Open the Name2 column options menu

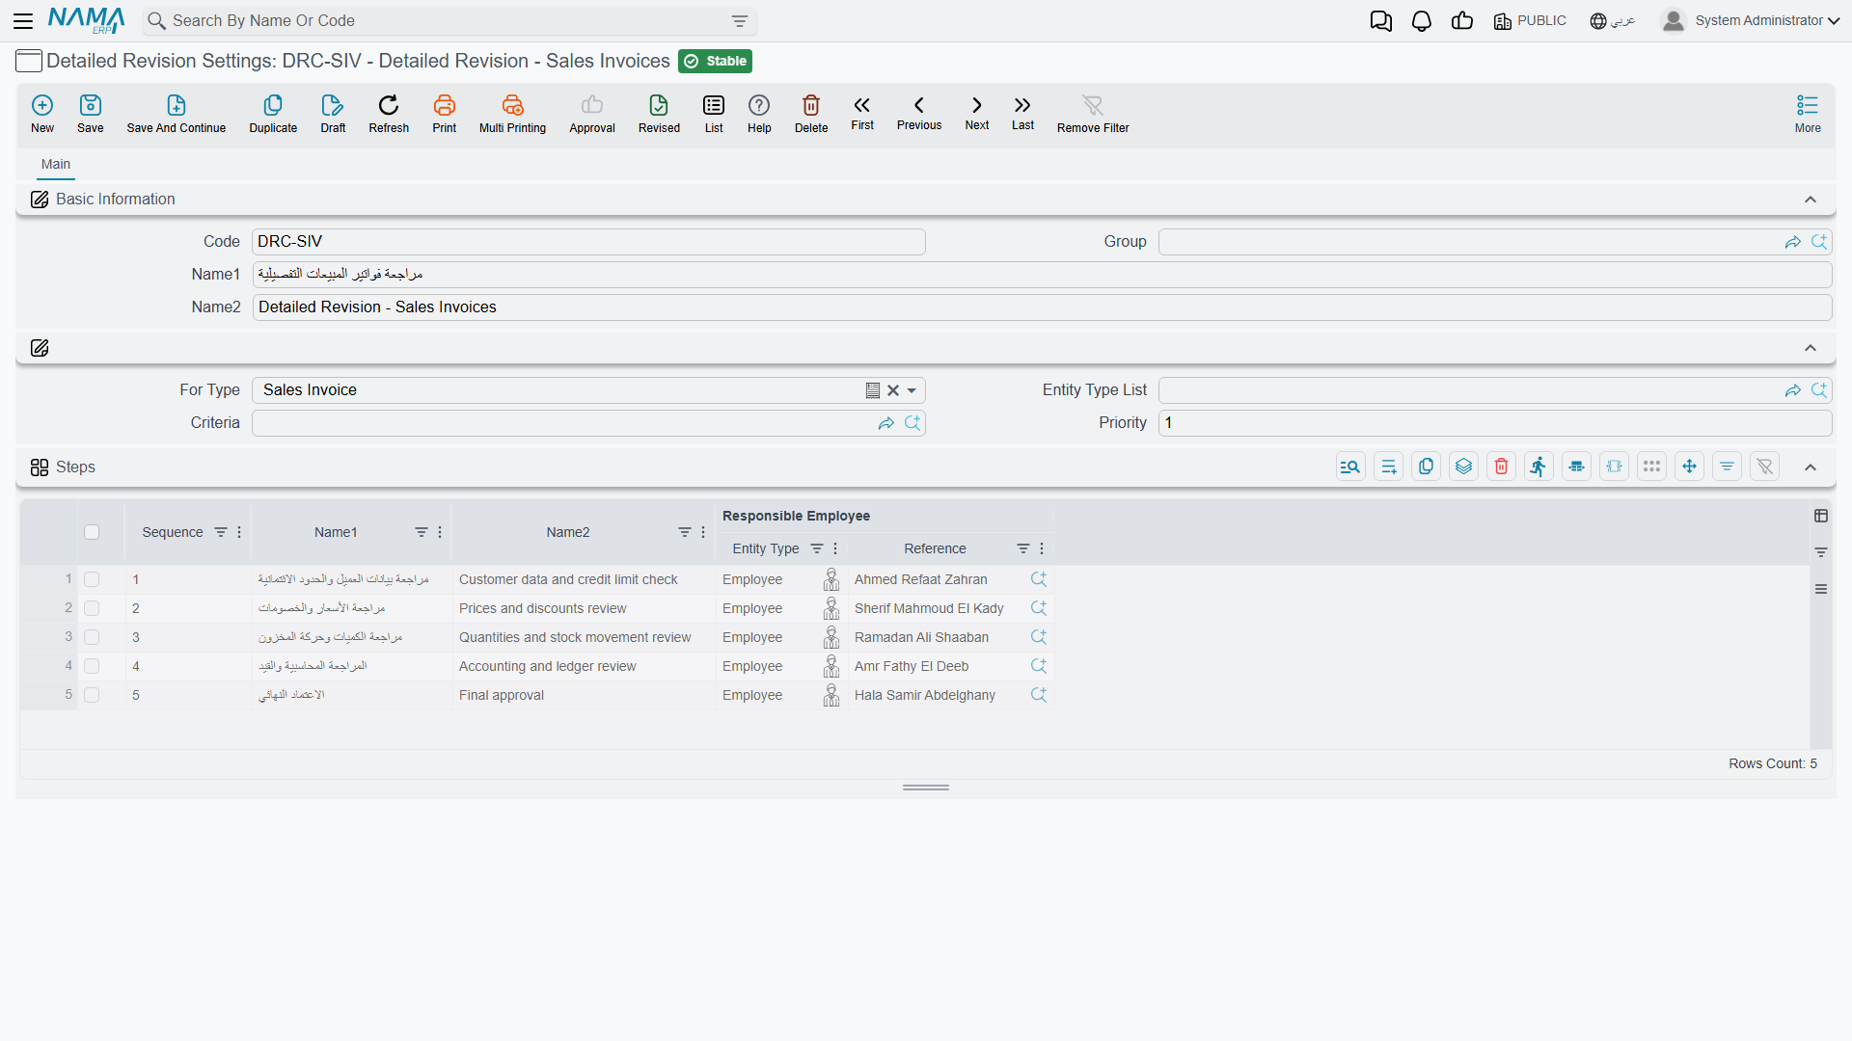[703, 532]
